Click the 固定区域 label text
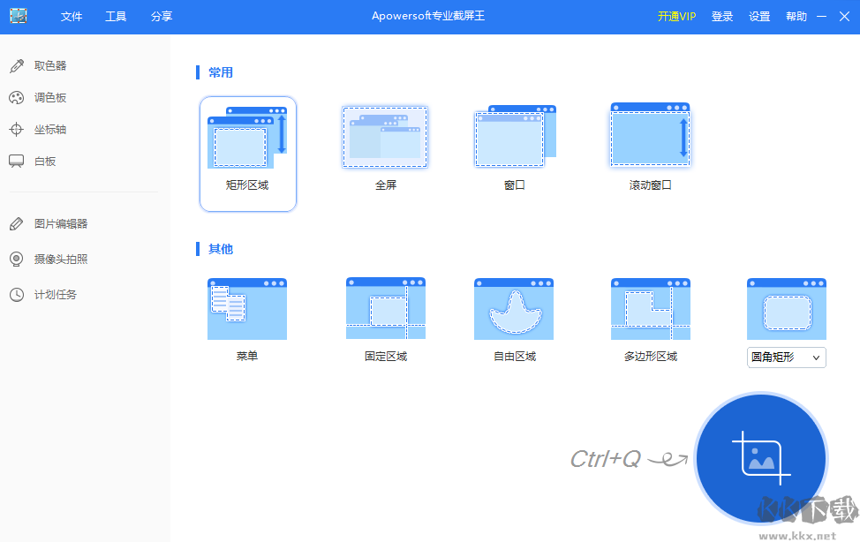Image resolution: width=860 pixels, height=542 pixels. (386, 357)
